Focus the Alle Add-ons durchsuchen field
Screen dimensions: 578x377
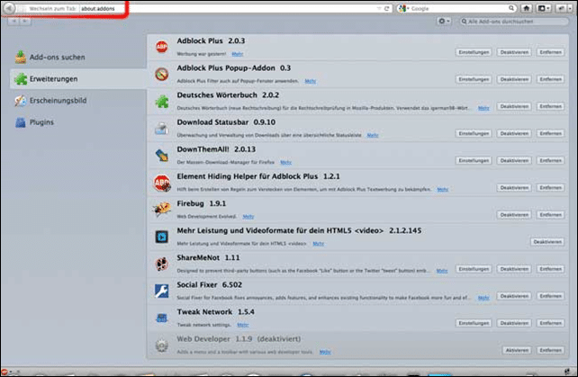coord(514,22)
